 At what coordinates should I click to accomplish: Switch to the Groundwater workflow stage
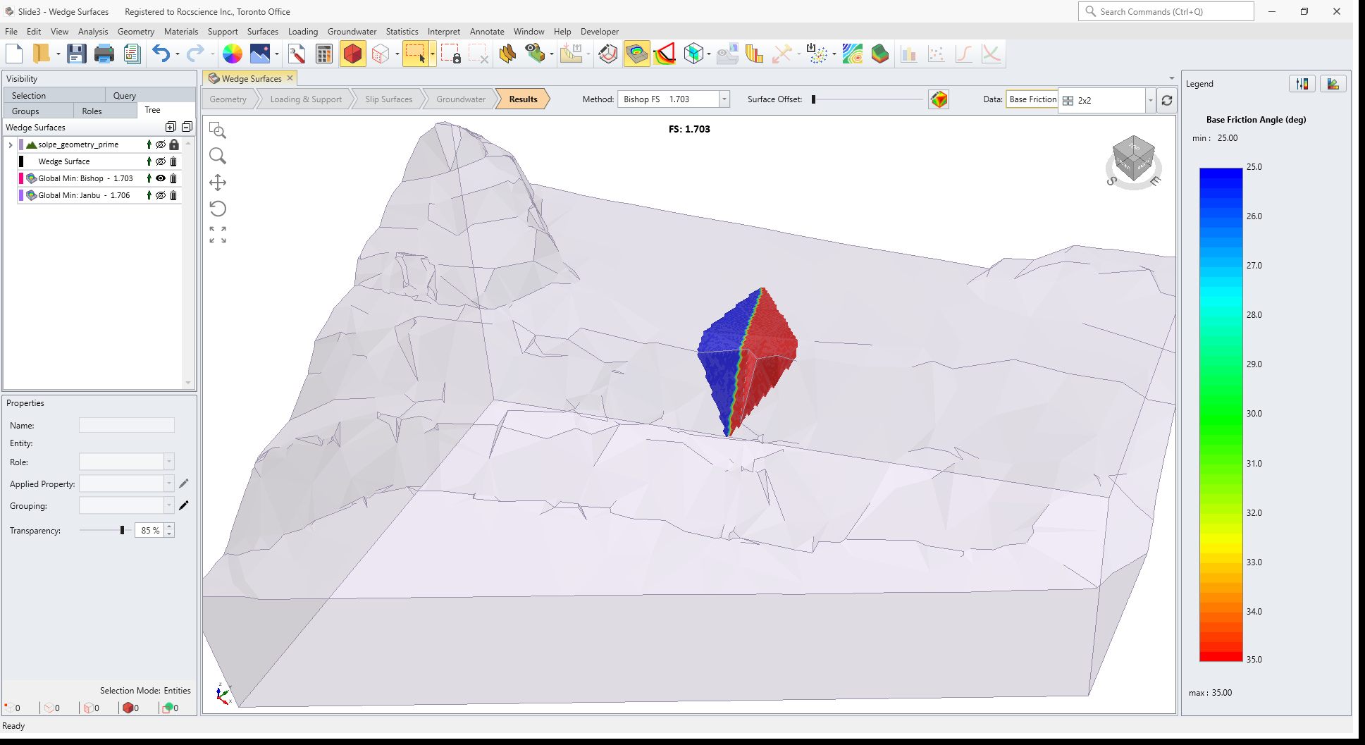[x=459, y=99]
